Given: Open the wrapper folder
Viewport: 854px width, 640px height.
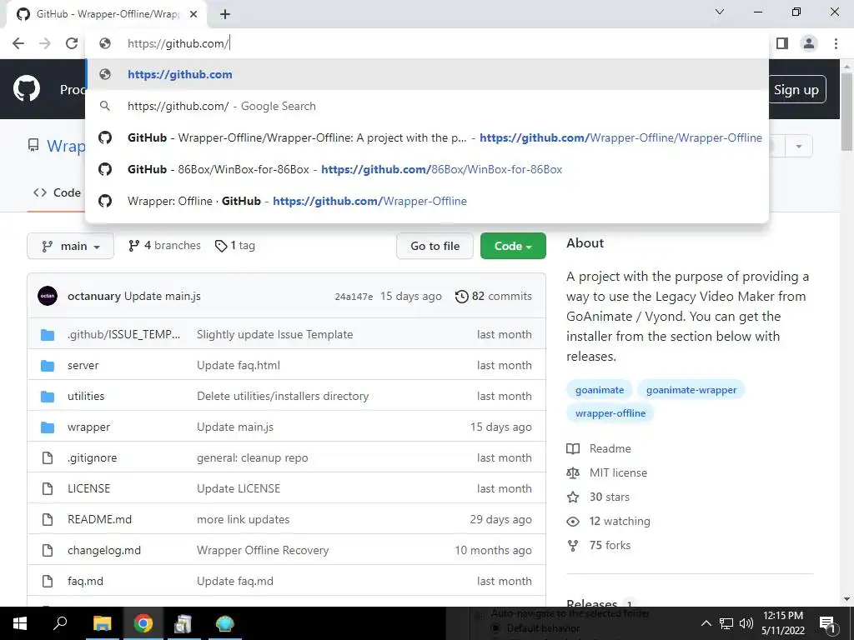Looking at the screenshot, I should pyautogui.click(x=88, y=427).
